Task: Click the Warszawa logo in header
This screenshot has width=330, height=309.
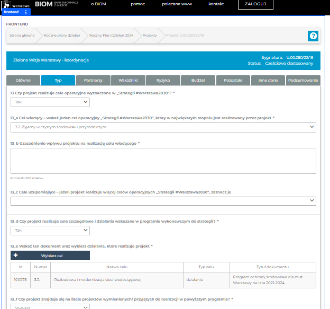Action: click(x=16, y=4)
